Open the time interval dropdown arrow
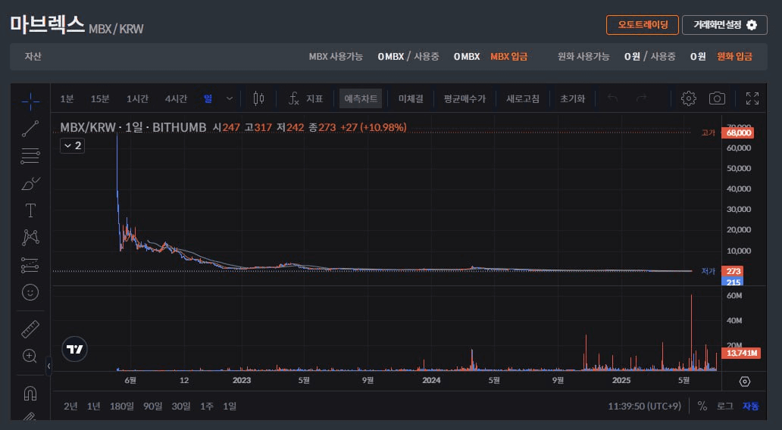The height and width of the screenshot is (430, 782). pyautogui.click(x=230, y=98)
